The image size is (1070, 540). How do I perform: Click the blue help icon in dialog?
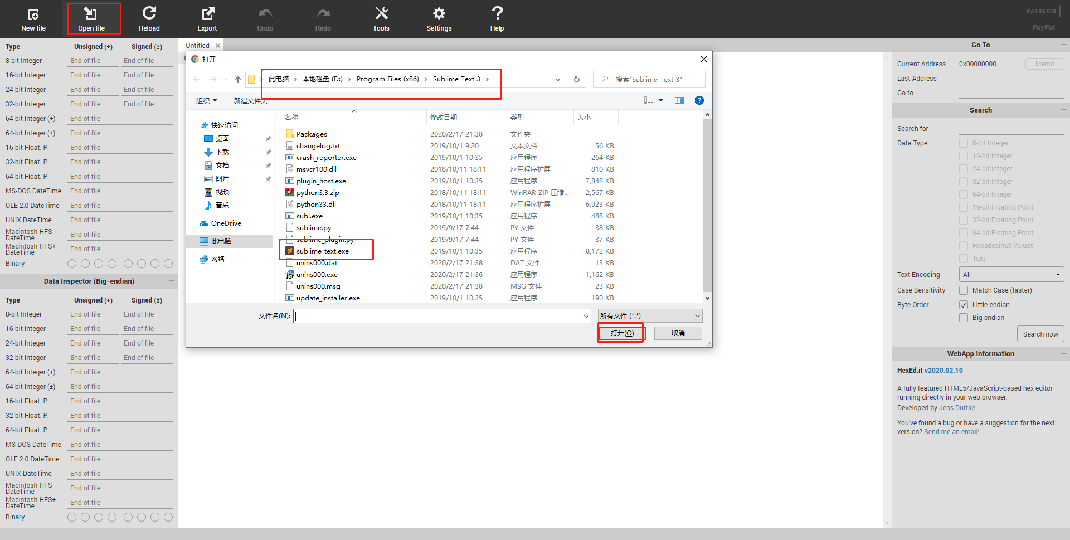(699, 100)
